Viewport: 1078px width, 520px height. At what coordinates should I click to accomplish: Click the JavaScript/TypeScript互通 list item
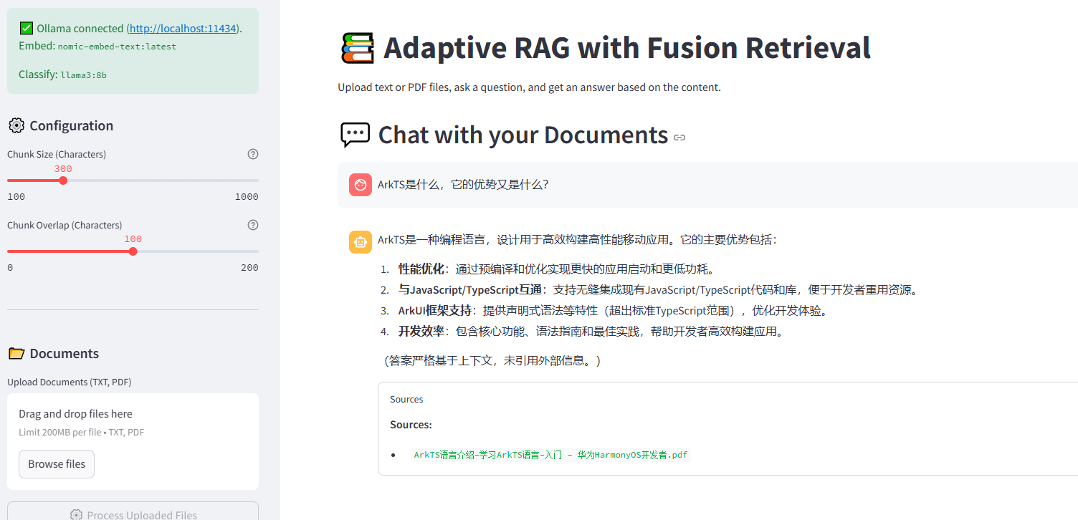click(x=658, y=290)
